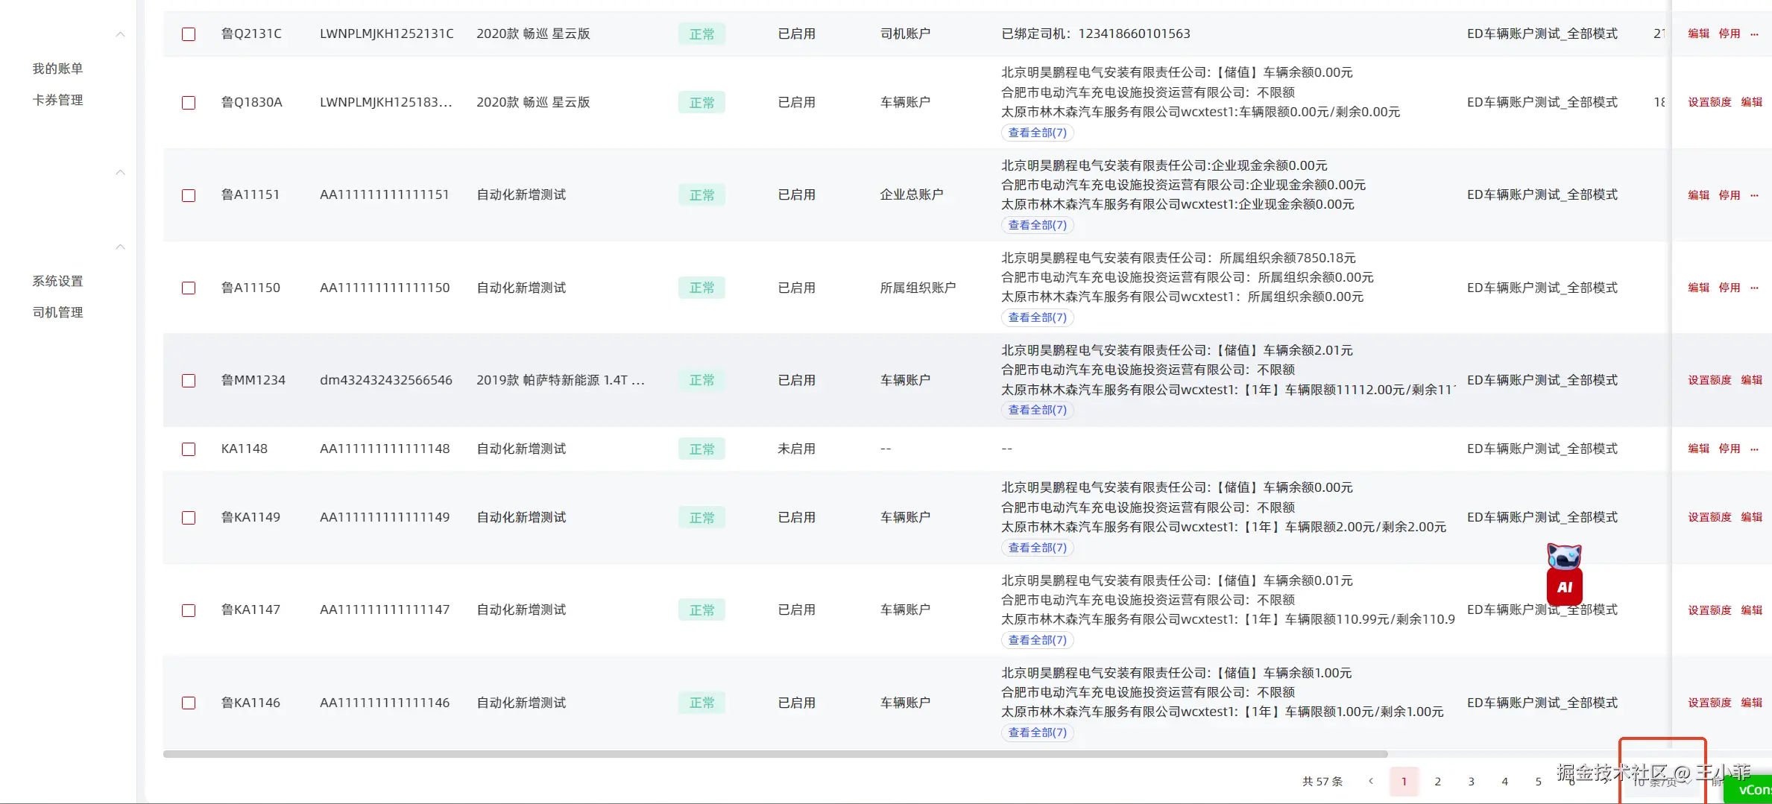Check the box beside 鲁A11151

click(189, 195)
